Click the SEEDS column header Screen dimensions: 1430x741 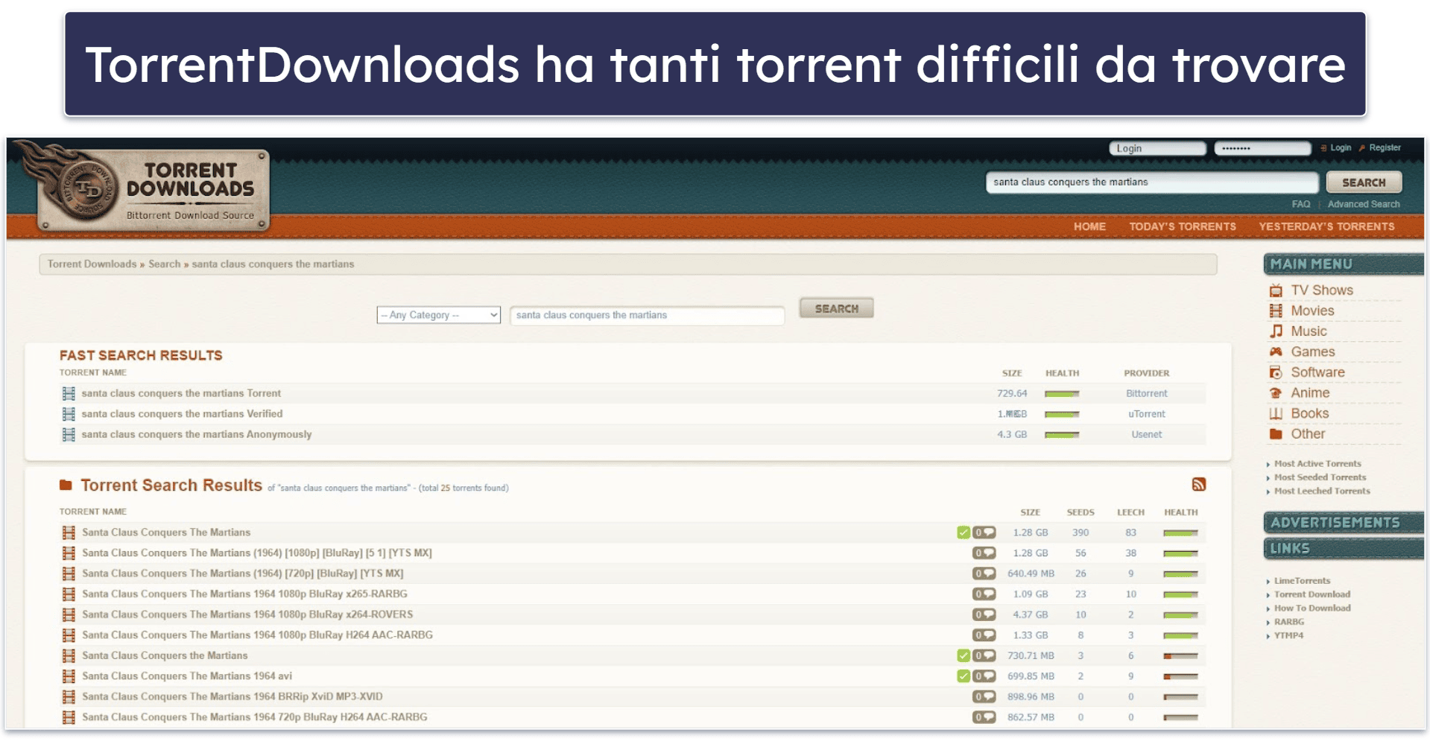(x=1081, y=512)
